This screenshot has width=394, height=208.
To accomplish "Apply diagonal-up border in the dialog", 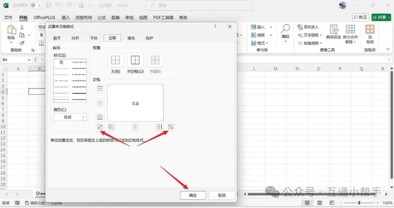I will (100, 127).
